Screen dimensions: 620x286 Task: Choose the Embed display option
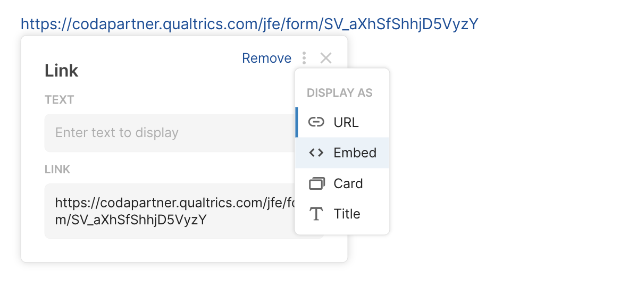355,153
